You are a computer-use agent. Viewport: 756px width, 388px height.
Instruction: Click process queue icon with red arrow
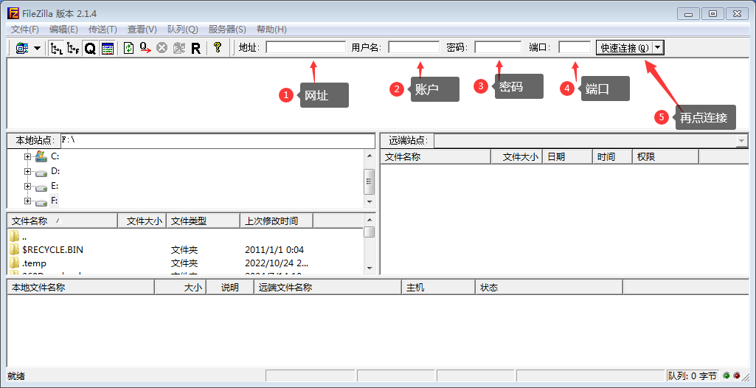(145, 48)
